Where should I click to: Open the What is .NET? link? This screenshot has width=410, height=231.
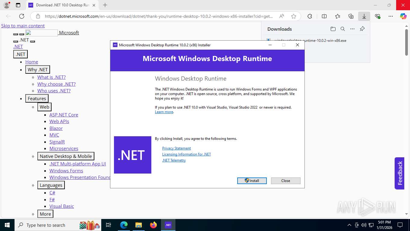pyautogui.click(x=52, y=77)
